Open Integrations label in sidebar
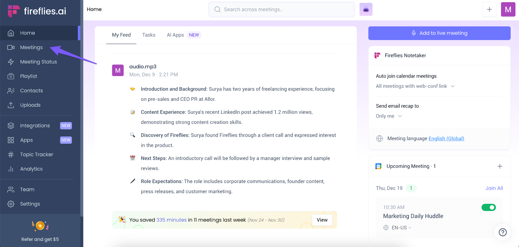519x247 pixels. click(x=35, y=126)
